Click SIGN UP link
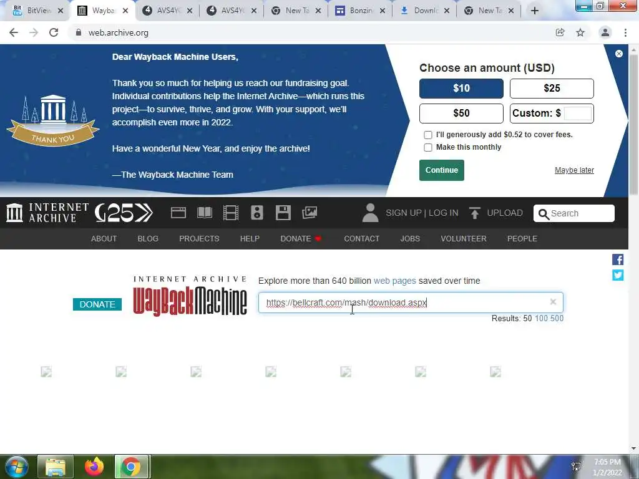The image size is (639, 479). point(404,213)
